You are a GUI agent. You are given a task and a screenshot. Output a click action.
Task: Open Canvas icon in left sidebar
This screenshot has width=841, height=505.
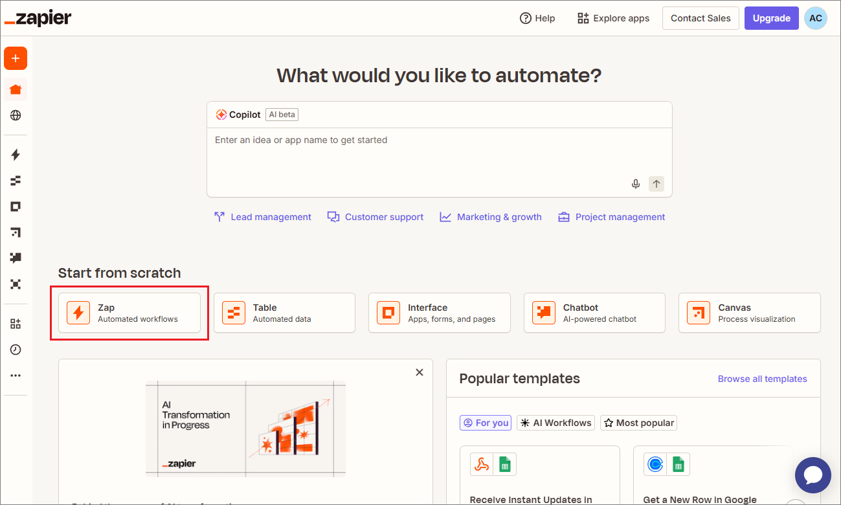coord(16,232)
